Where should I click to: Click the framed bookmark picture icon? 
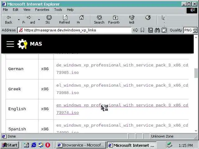click(150, 30)
